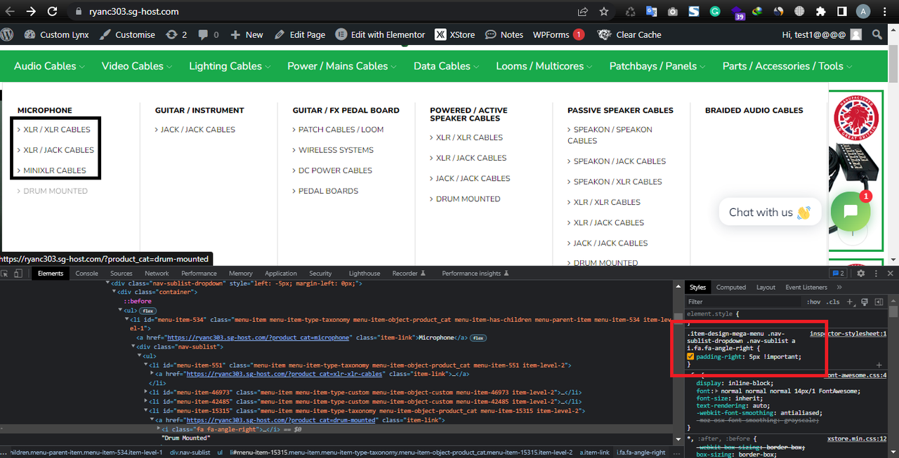Open the camera screenshot extension
Image resolution: width=899 pixels, height=458 pixels.
point(672,11)
